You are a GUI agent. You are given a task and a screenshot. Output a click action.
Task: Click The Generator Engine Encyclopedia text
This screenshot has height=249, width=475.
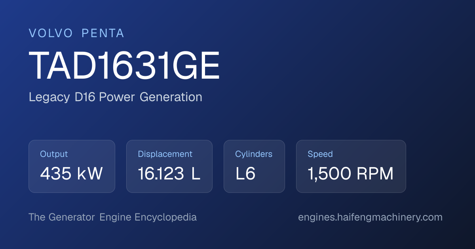click(112, 217)
